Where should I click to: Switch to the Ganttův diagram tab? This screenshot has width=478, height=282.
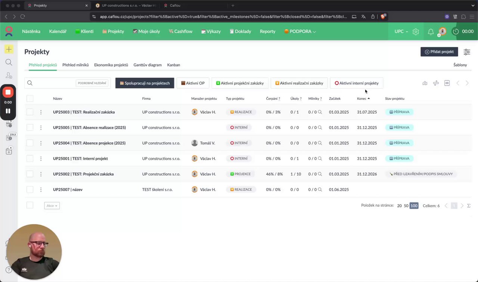[148, 65]
